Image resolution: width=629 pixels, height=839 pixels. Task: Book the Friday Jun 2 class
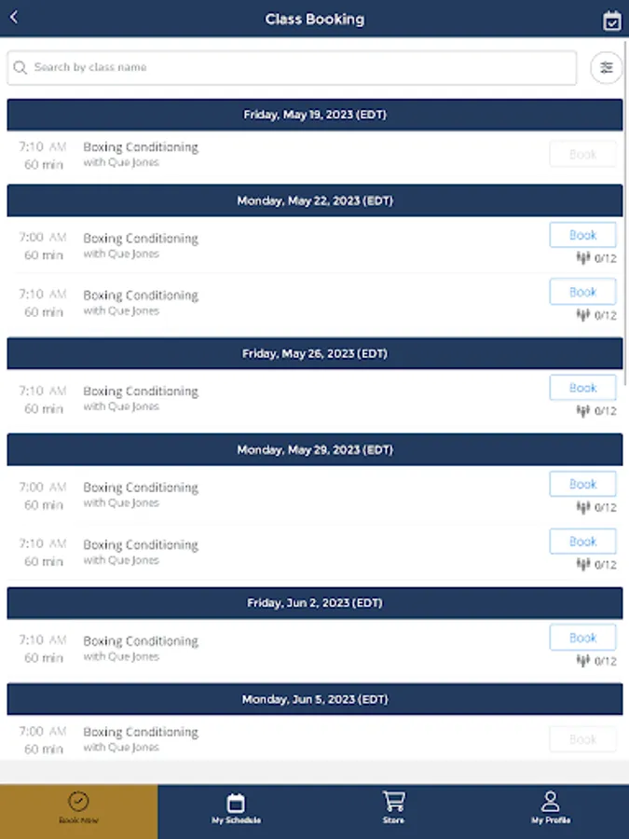coord(582,638)
